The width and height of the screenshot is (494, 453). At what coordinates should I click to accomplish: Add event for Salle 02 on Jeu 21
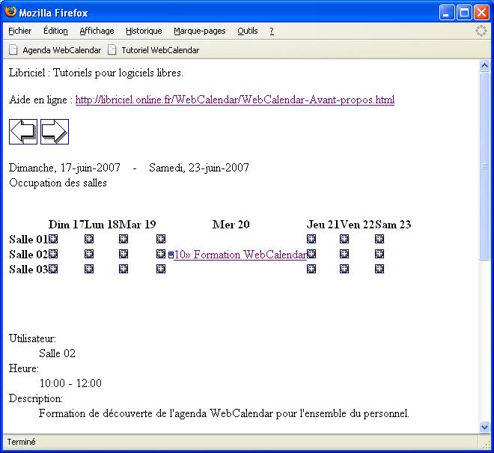[311, 254]
